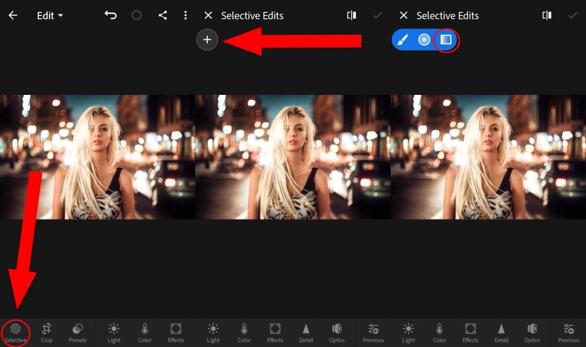Share the photo using share icon
The width and height of the screenshot is (586, 347).
coord(163,15)
